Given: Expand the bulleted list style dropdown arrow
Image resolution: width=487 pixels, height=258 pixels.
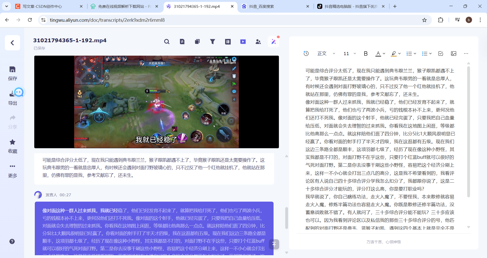Looking at the screenshot, I should coord(430,53).
